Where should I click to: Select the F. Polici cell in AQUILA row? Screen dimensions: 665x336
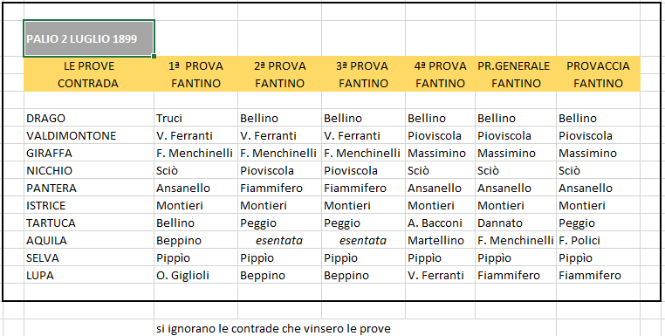pos(598,241)
